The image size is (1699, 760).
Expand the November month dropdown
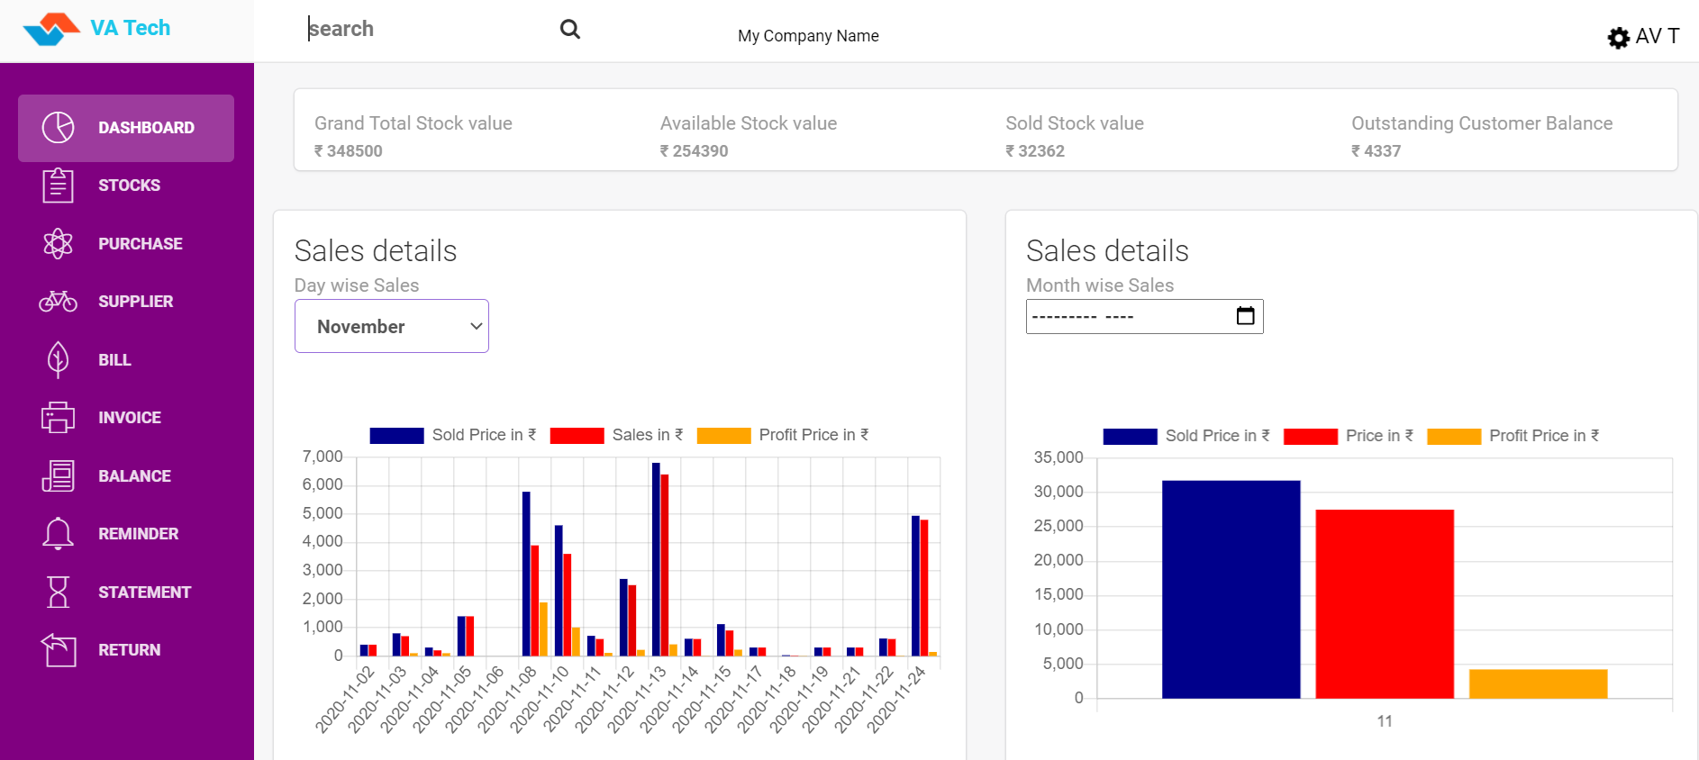tap(392, 327)
